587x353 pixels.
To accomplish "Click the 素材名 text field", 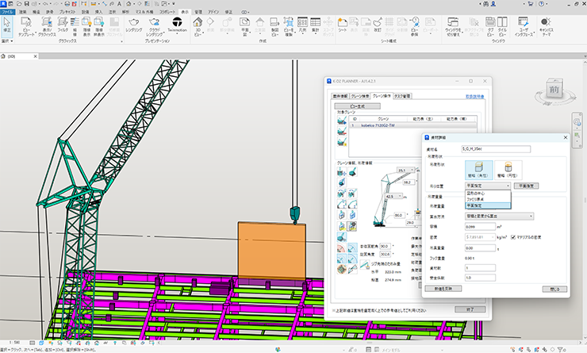I will 494,148.
